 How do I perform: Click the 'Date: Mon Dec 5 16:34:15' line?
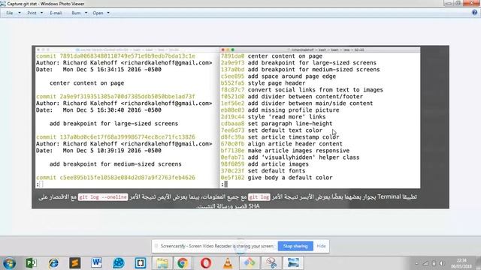click(x=98, y=70)
